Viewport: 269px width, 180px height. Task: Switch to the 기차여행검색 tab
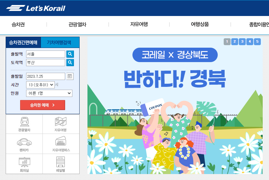(60, 42)
